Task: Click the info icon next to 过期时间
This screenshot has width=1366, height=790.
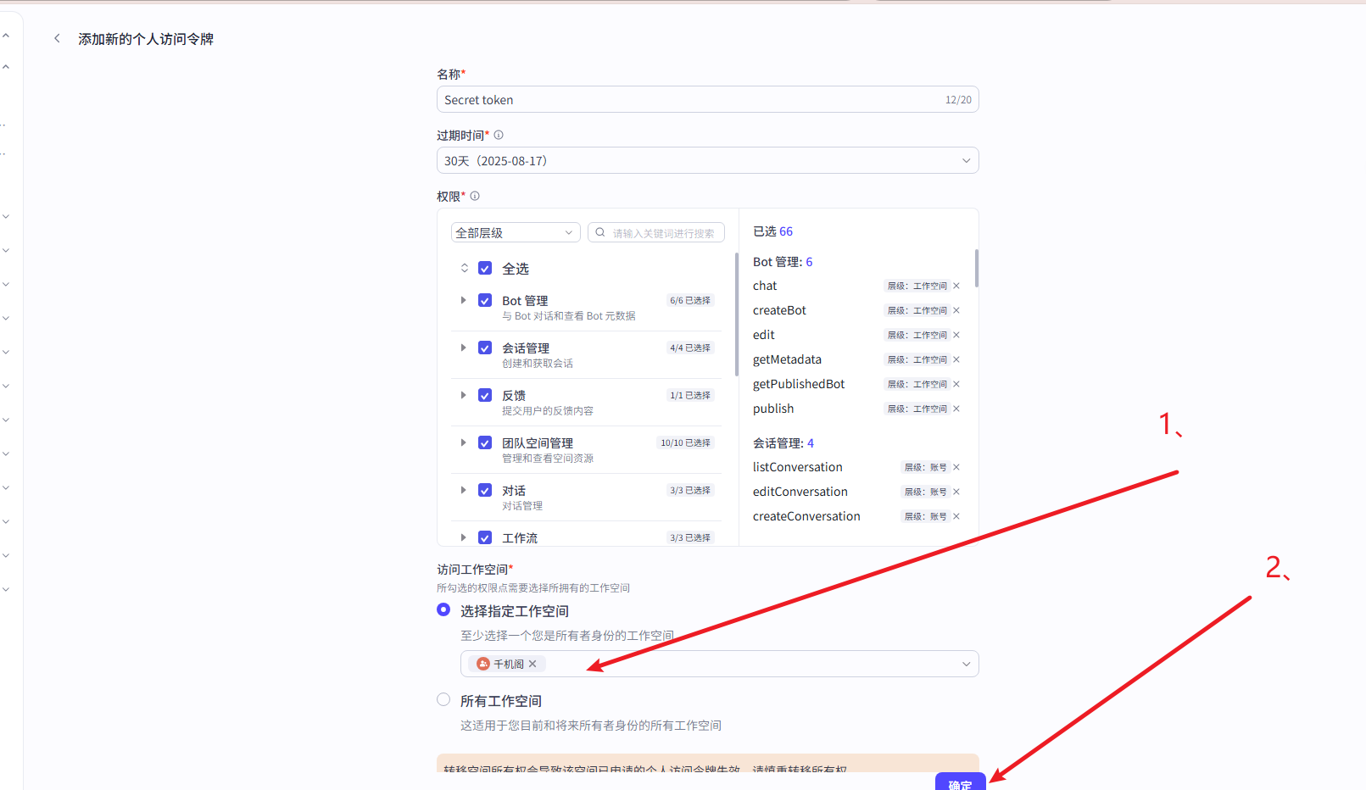Action: [499, 135]
